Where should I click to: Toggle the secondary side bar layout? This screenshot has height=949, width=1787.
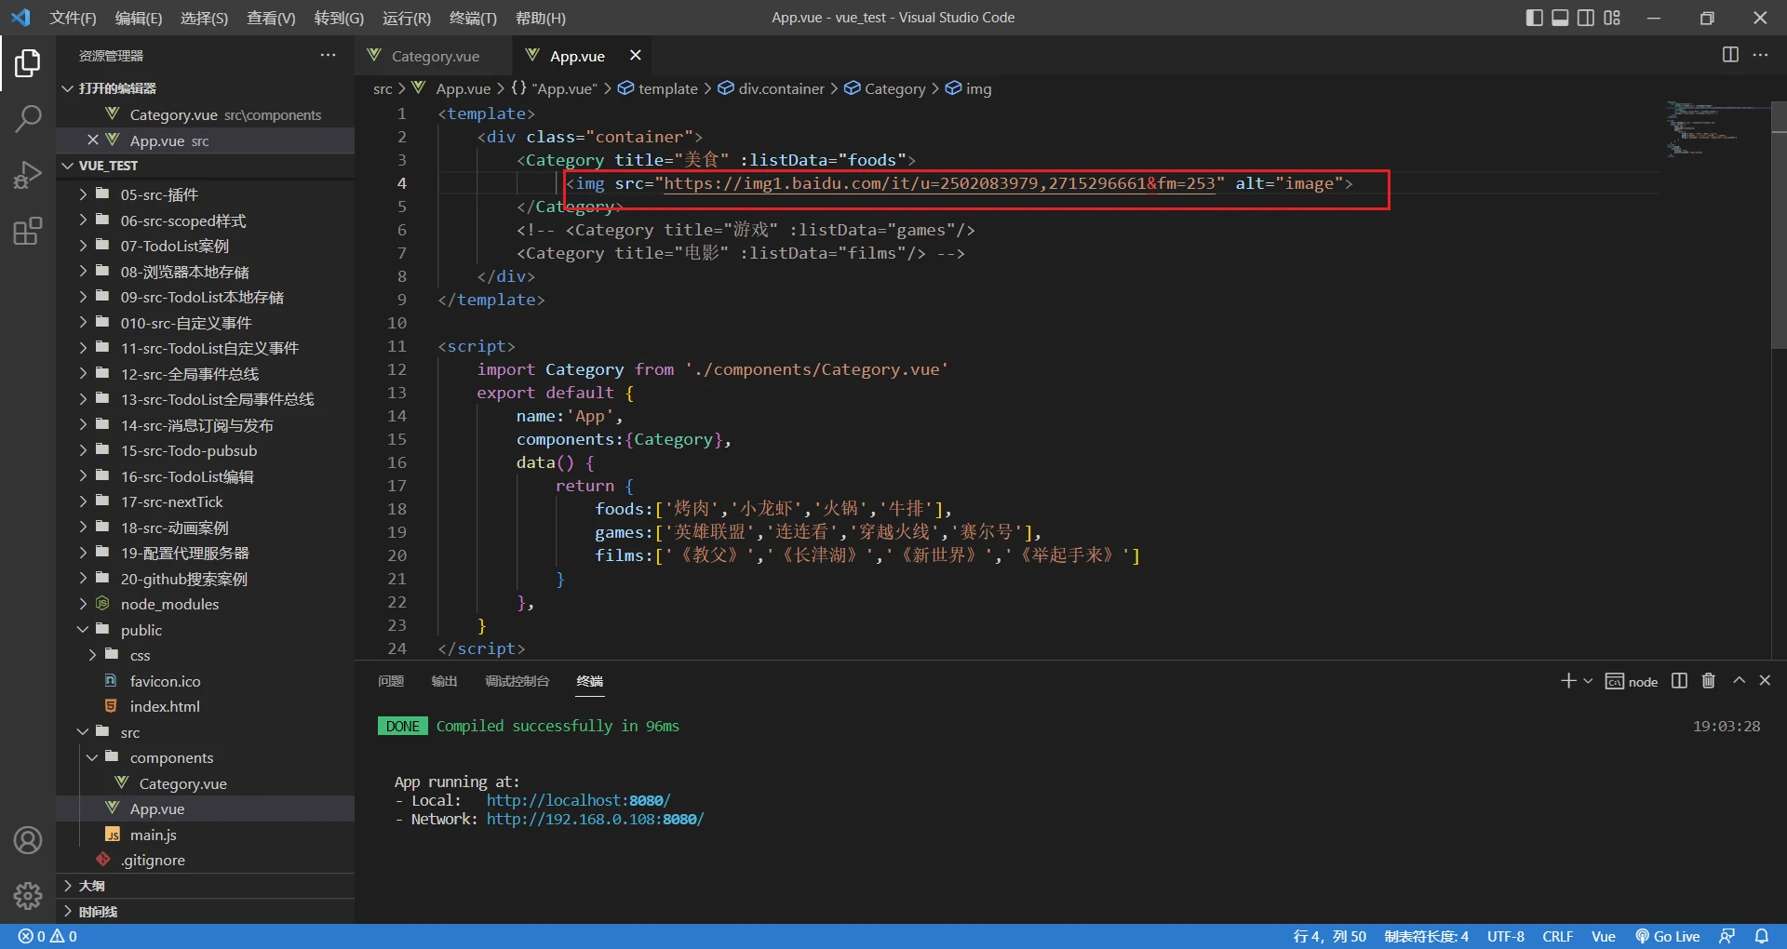1586,18
